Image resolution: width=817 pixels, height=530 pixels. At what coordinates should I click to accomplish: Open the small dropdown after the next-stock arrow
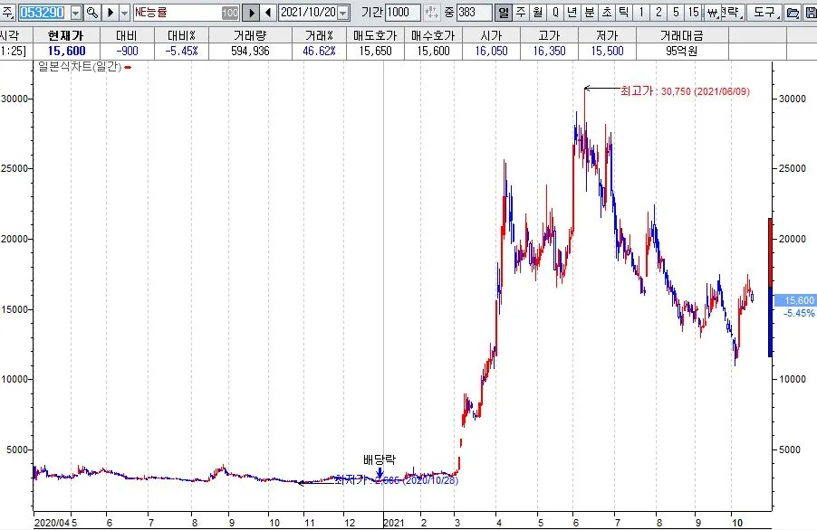(125, 12)
